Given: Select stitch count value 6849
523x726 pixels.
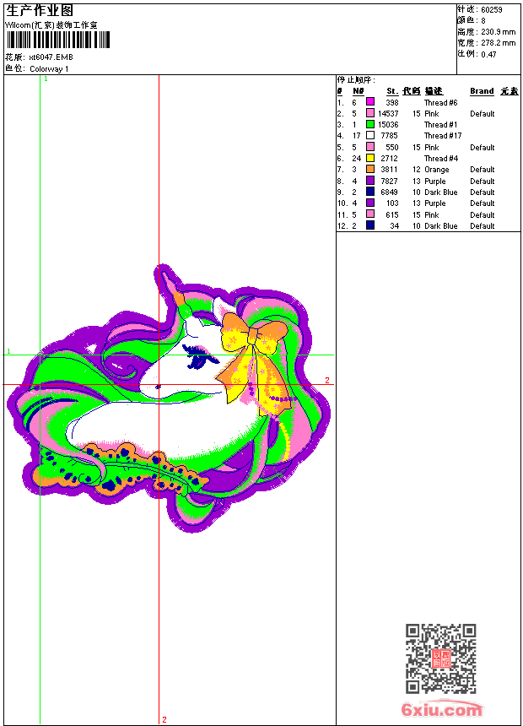Looking at the screenshot, I should click(390, 192).
